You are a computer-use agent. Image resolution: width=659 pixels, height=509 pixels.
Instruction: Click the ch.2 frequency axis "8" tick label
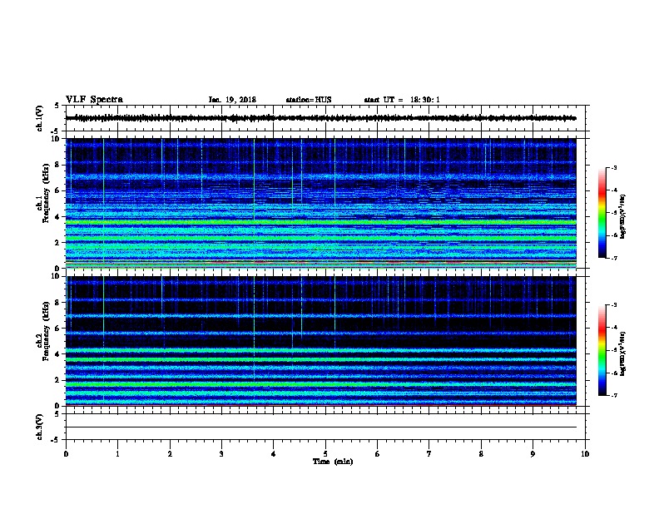[57, 303]
